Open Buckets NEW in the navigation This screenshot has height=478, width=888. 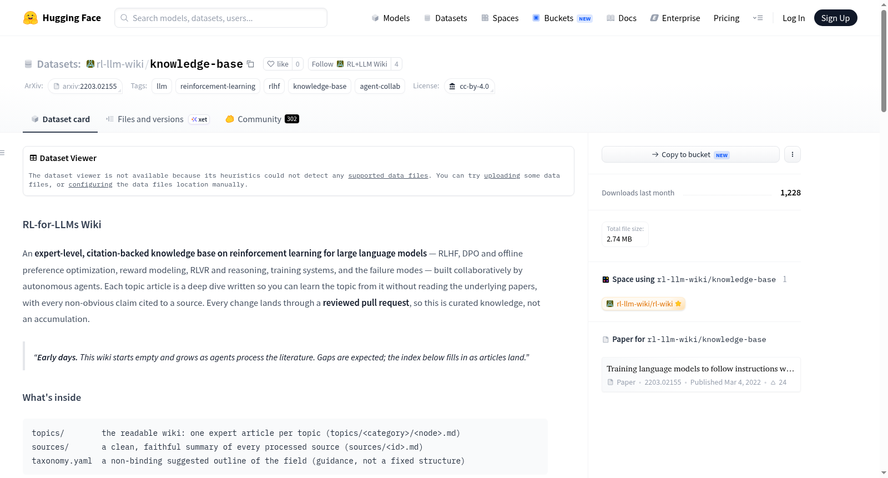click(562, 18)
